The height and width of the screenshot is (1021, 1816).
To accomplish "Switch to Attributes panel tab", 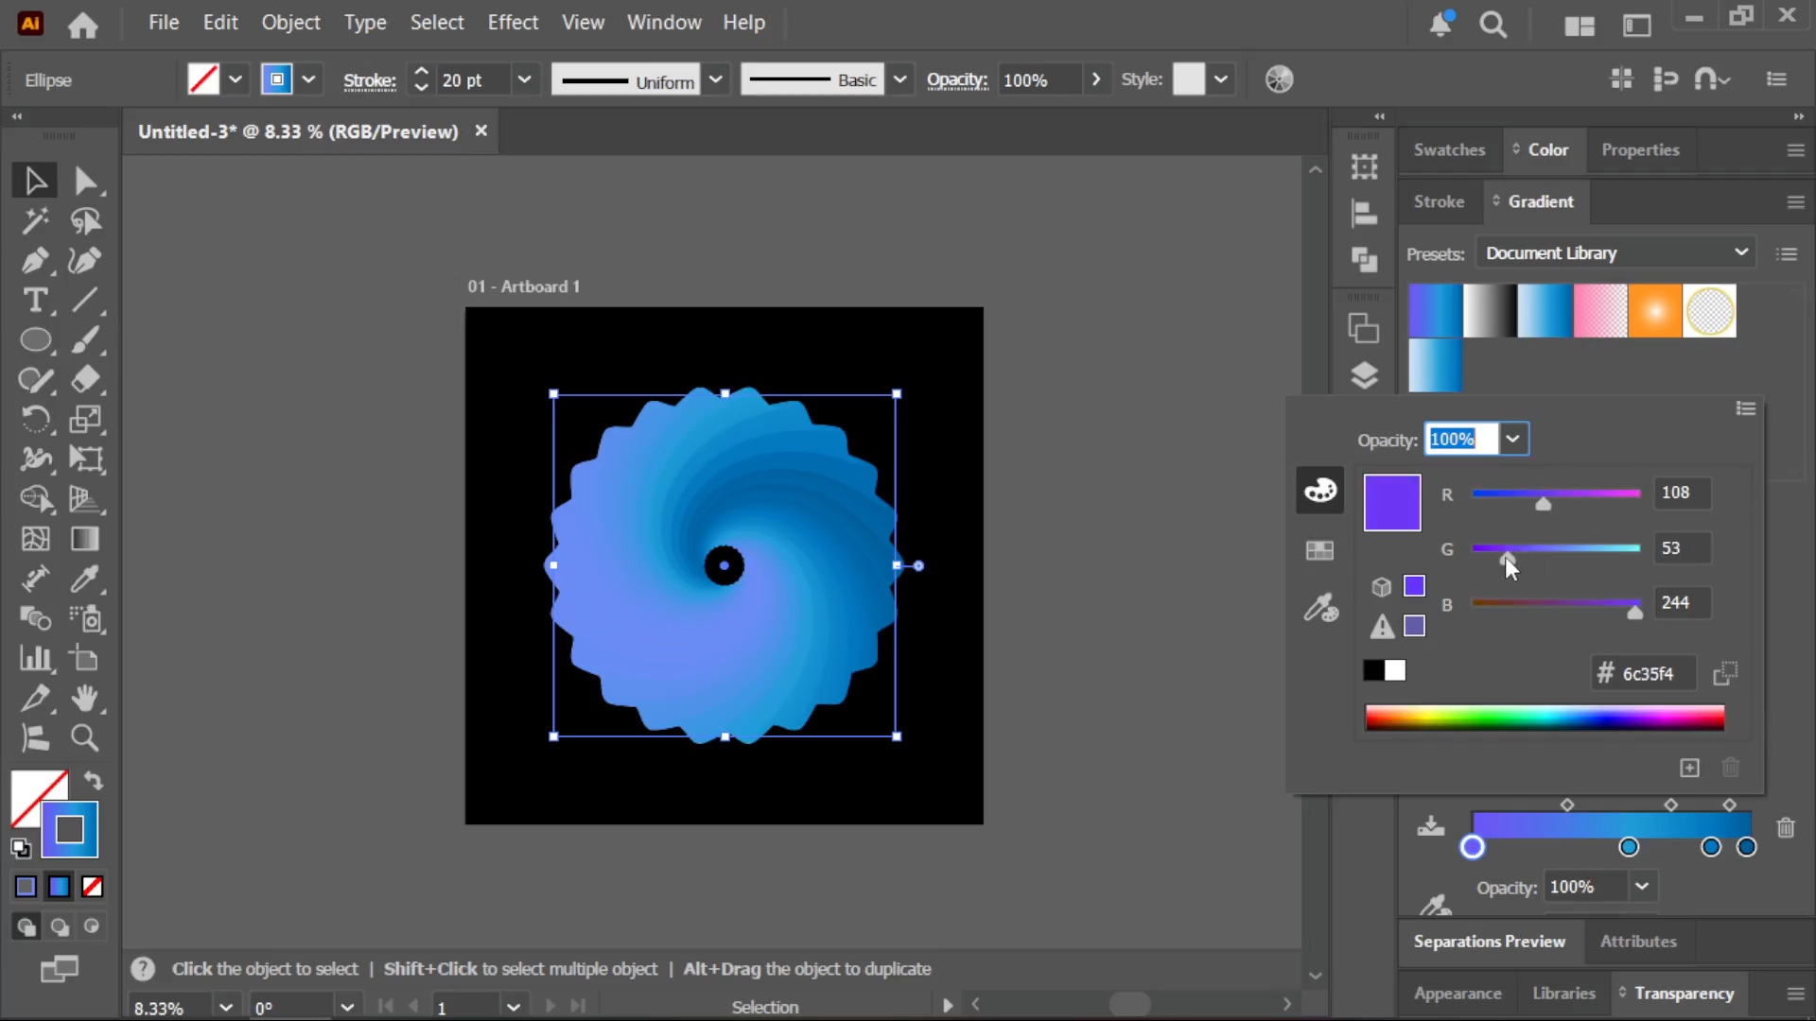I will pyautogui.click(x=1638, y=942).
